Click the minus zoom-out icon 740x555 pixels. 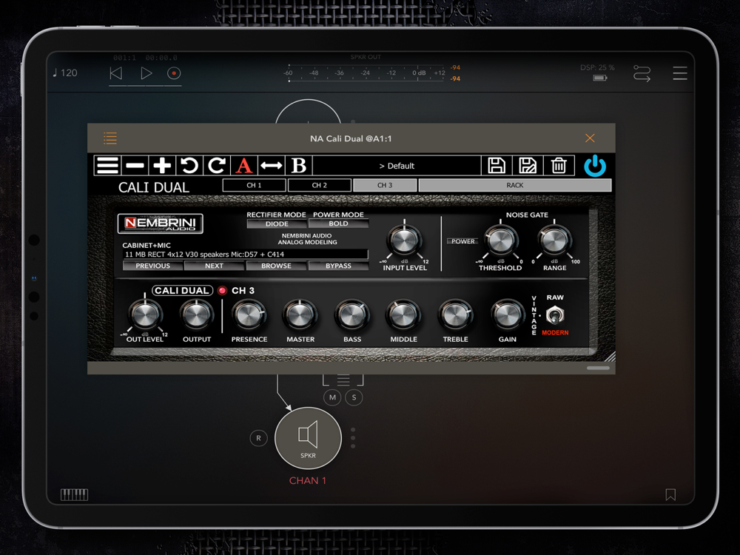[135, 166]
